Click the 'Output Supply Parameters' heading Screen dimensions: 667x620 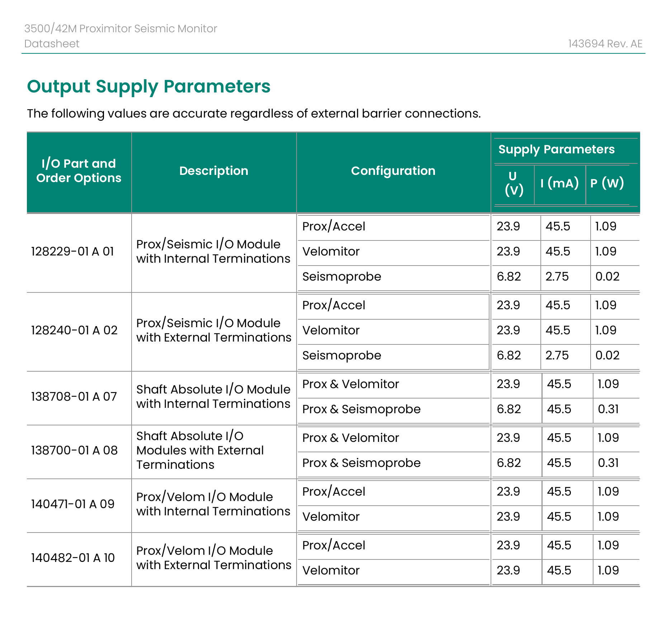[x=149, y=87]
